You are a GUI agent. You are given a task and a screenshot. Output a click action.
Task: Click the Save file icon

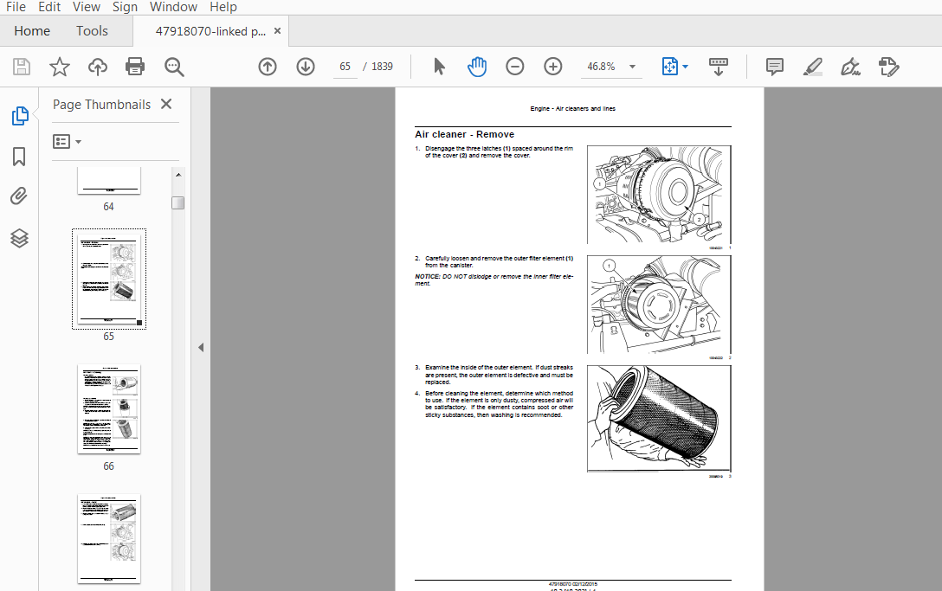click(x=22, y=66)
